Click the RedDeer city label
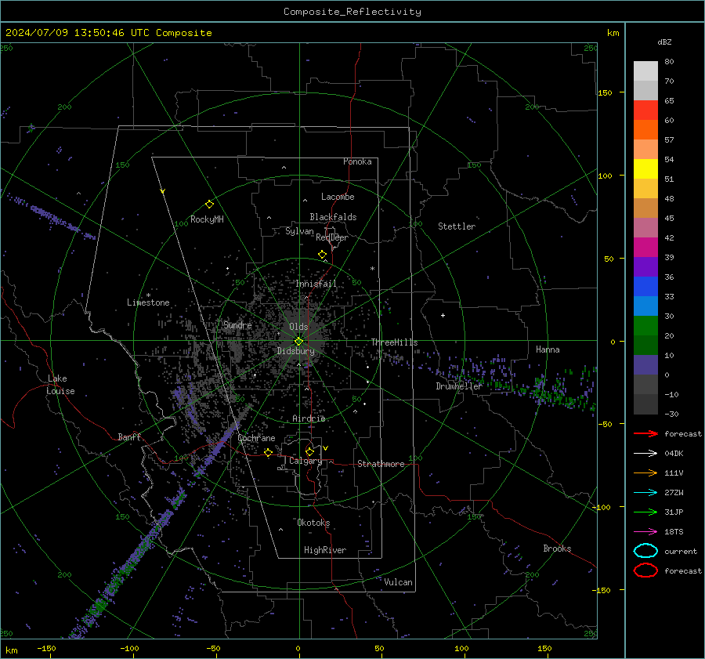705x659 pixels. (x=332, y=237)
